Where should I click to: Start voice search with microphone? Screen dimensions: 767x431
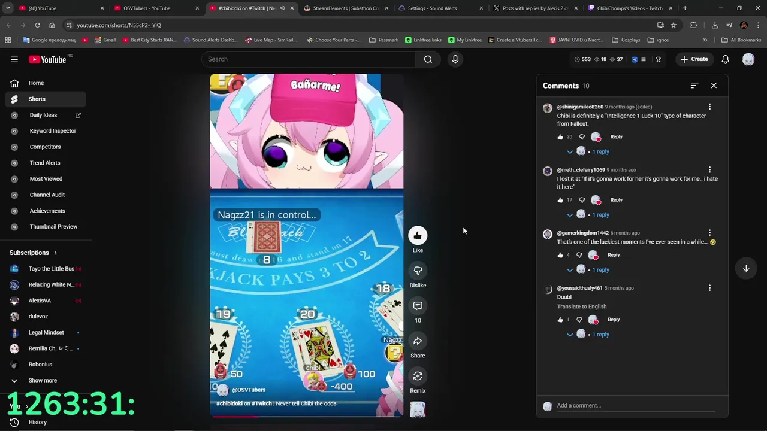click(455, 59)
